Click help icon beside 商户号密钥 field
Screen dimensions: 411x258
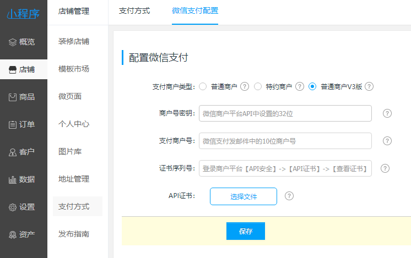coord(387,113)
